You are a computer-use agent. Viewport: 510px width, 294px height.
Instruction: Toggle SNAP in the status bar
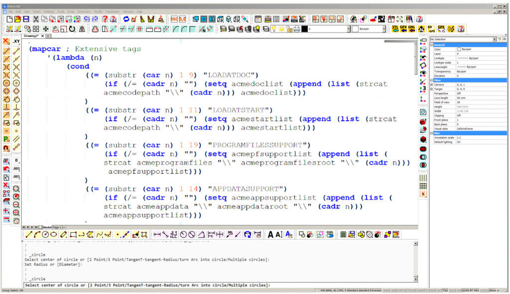pos(386,291)
